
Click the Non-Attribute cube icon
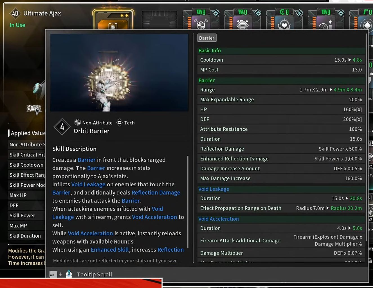77,122
